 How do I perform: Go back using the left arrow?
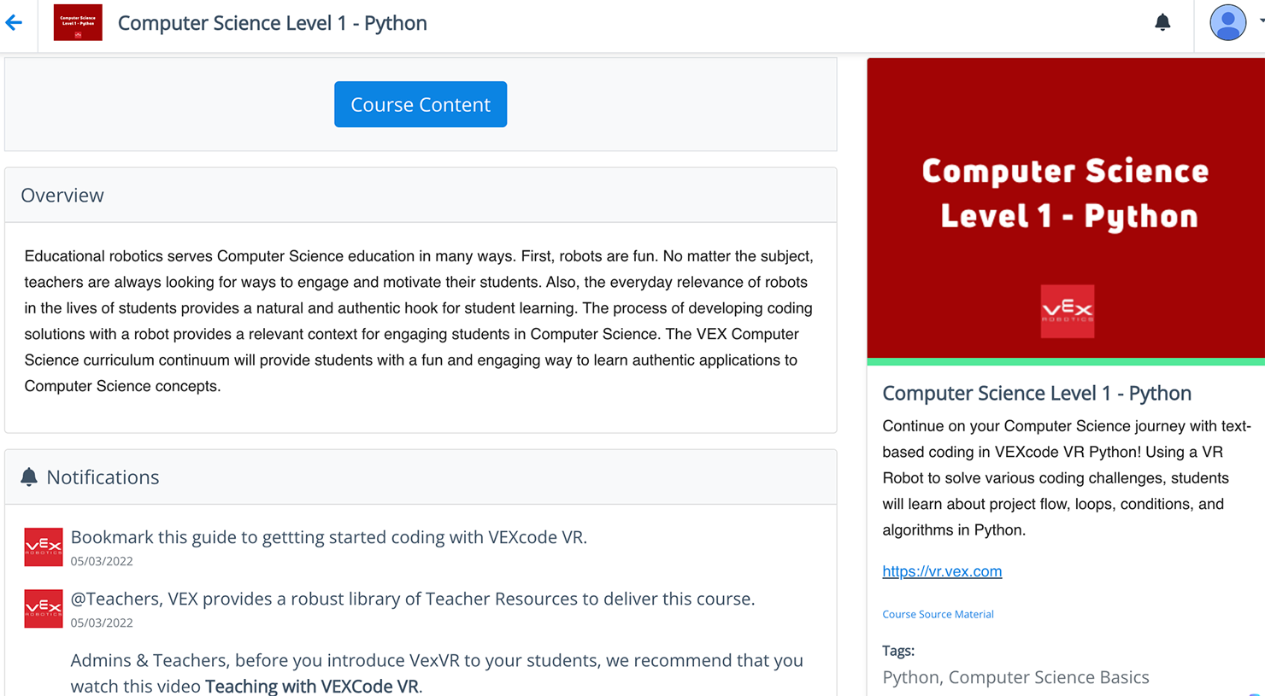tap(14, 23)
